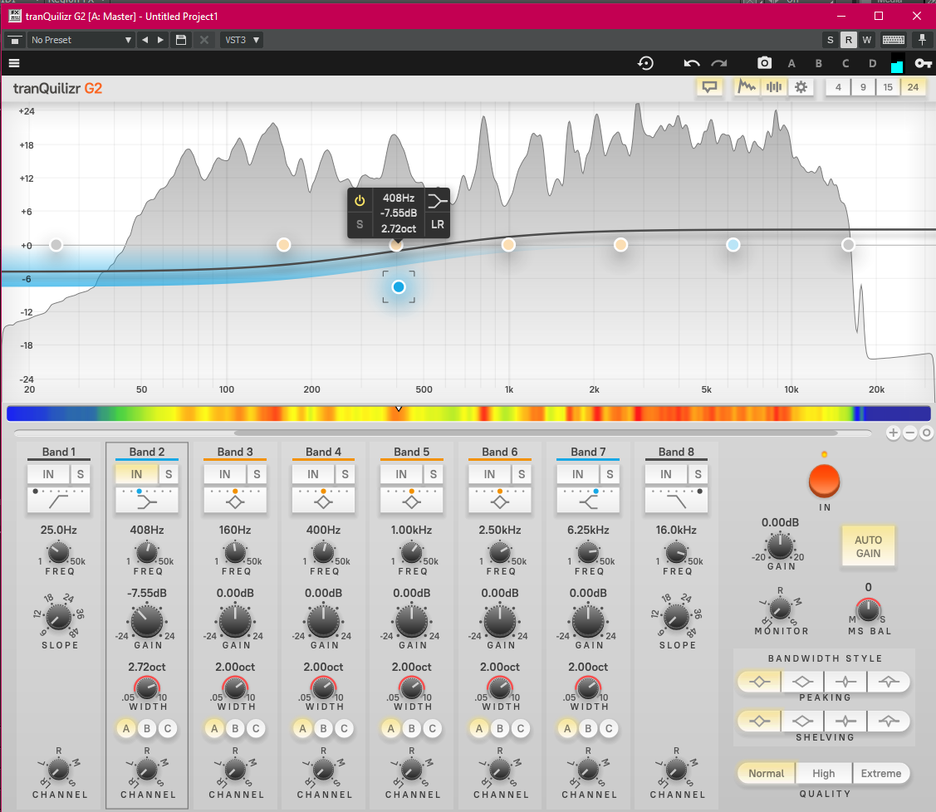936x812 pixels.
Task: Go to the previous preset arrow
Action: click(145, 40)
